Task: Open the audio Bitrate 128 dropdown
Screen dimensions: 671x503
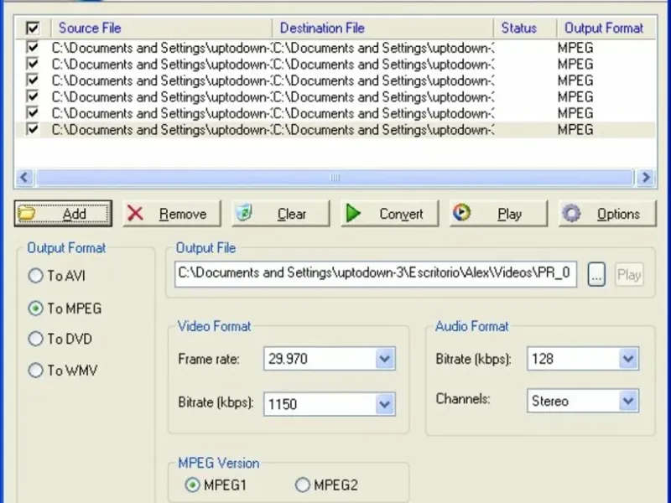Action: [x=628, y=359]
